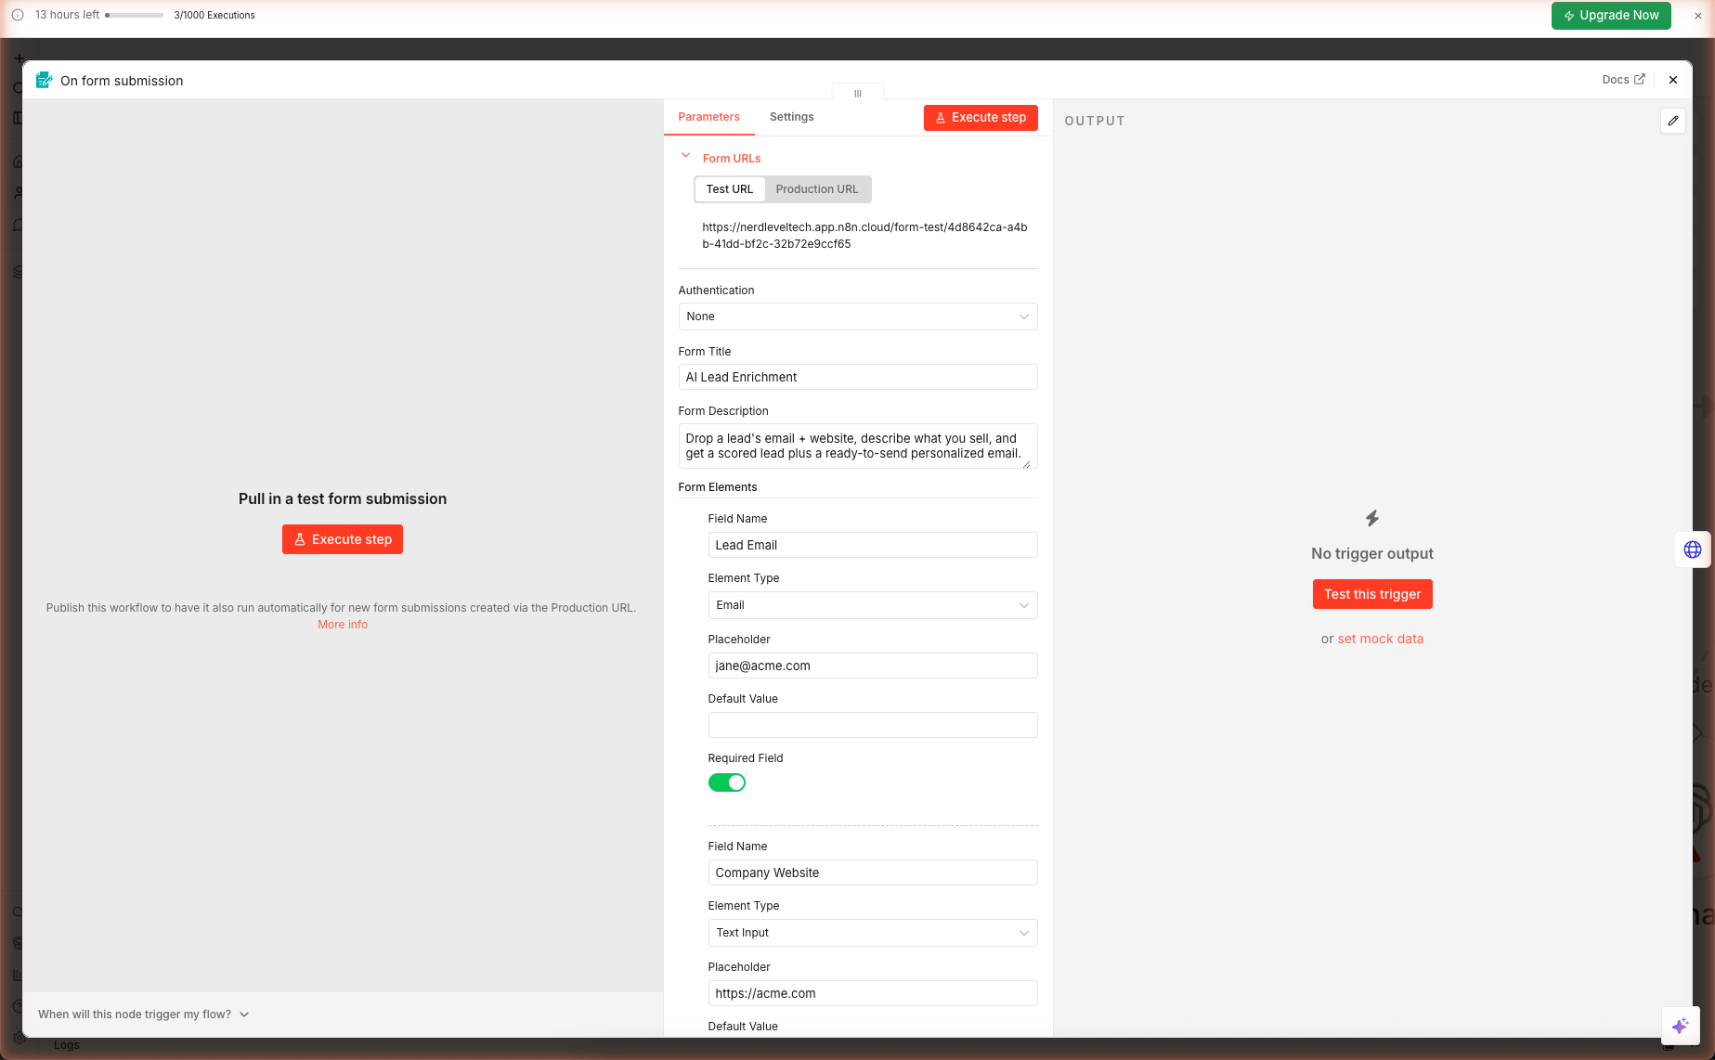Close the On form submission panel

(x=1672, y=80)
